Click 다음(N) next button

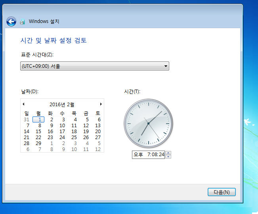(x=222, y=192)
